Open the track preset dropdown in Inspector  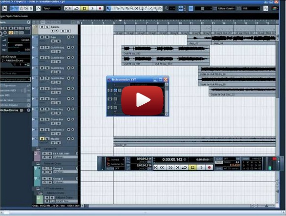coord(15,80)
